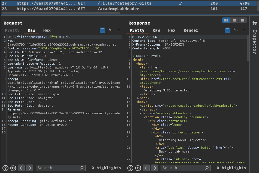Select side-by-side layout icon
Screen dimensions: 259x173
pyautogui.click(x=226, y=20)
